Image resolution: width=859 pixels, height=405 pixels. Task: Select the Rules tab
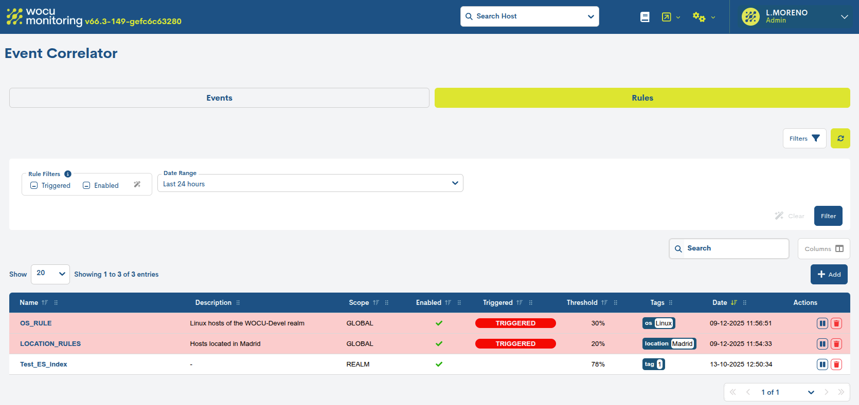pyautogui.click(x=642, y=98)
